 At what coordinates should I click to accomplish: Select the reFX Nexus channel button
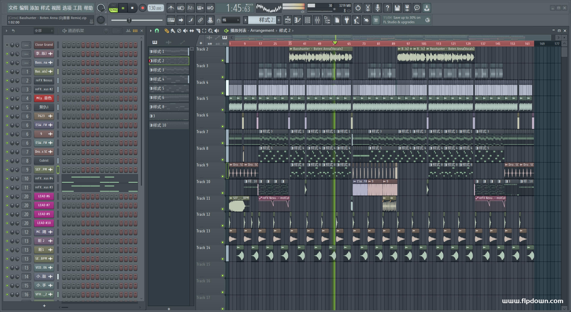coord(44,81)
